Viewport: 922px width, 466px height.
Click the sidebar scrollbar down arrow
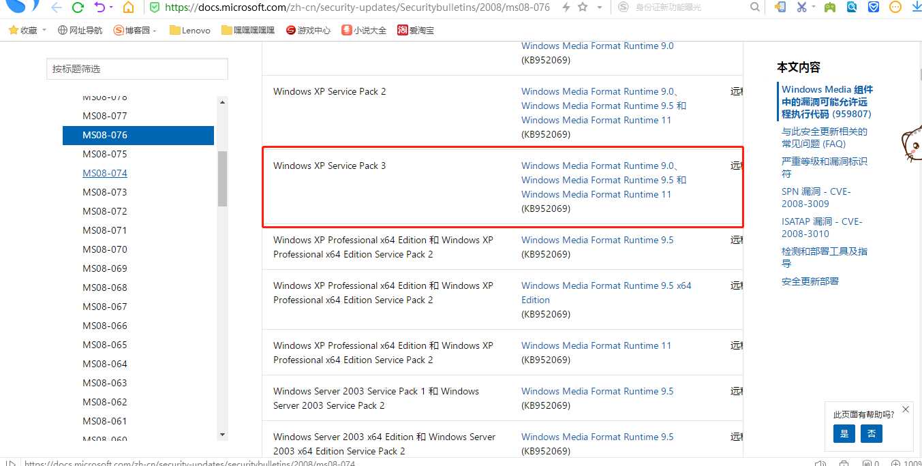(x=222, y=435)
